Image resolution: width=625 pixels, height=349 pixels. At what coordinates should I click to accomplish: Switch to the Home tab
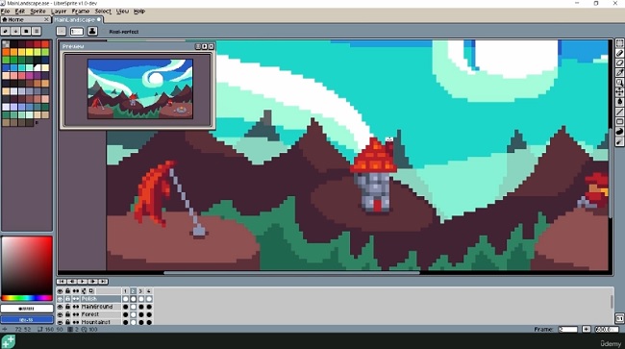click(x=25, y=19)
